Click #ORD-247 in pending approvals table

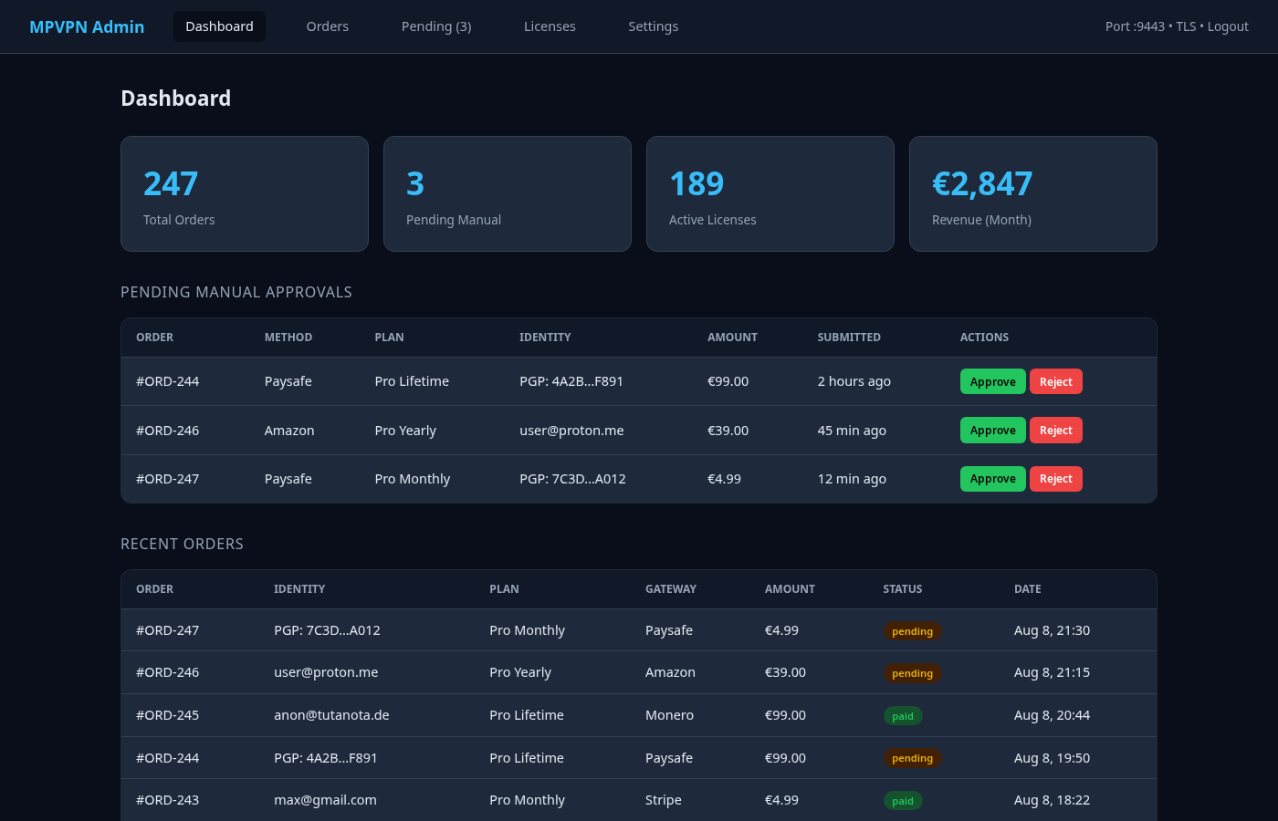(168, 479)
